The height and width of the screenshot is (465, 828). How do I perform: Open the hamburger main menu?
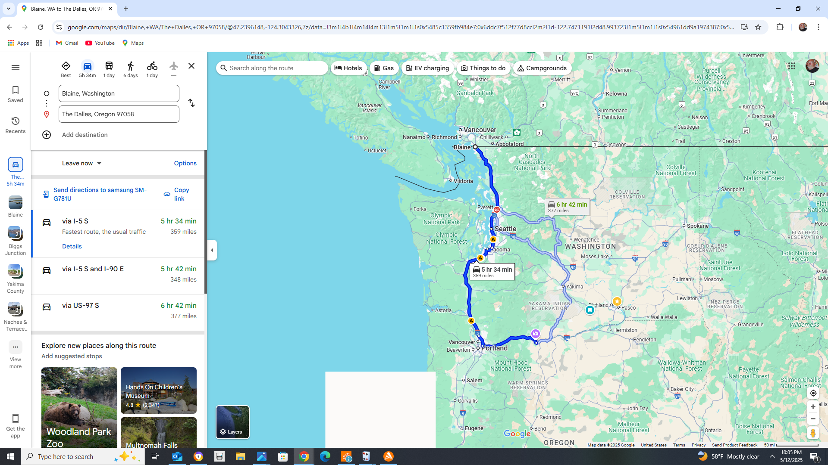click(16, 68)
